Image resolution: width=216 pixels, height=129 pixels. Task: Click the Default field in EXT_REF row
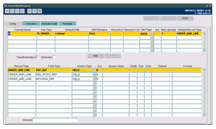pyautogui.click(x=162, y=70)
